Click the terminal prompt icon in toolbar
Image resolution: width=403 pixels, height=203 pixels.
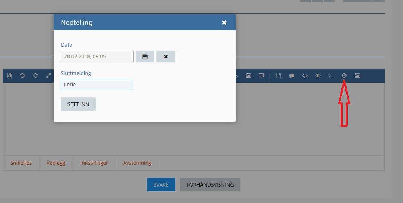[331, 76]
